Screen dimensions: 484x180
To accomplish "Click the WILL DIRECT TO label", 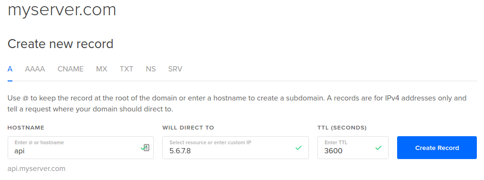I will [188, 128].
